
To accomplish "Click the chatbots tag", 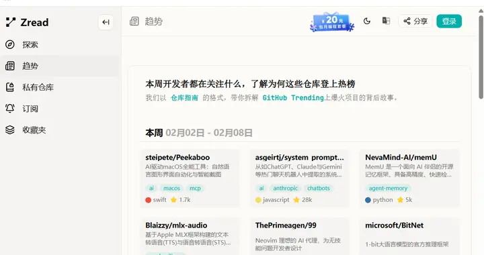I will point(319,188).
